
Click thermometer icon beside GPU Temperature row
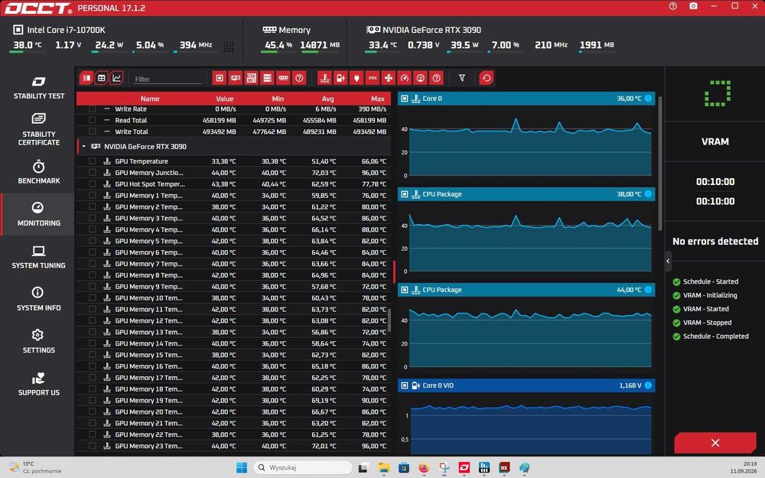(107, 161)
